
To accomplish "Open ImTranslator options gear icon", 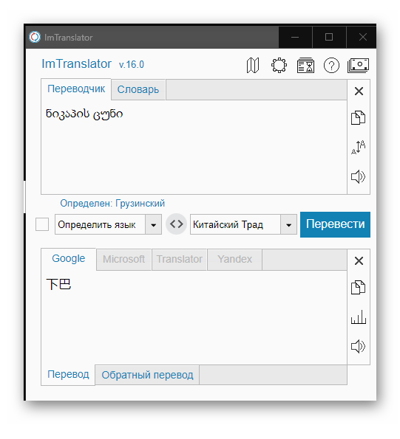I will [x=279, y=65].
